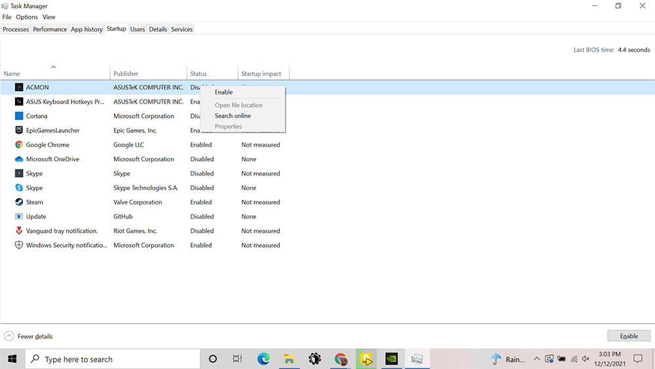Sort by the Status column header
Screen dimensions: 655x369
tap(213, 73)
